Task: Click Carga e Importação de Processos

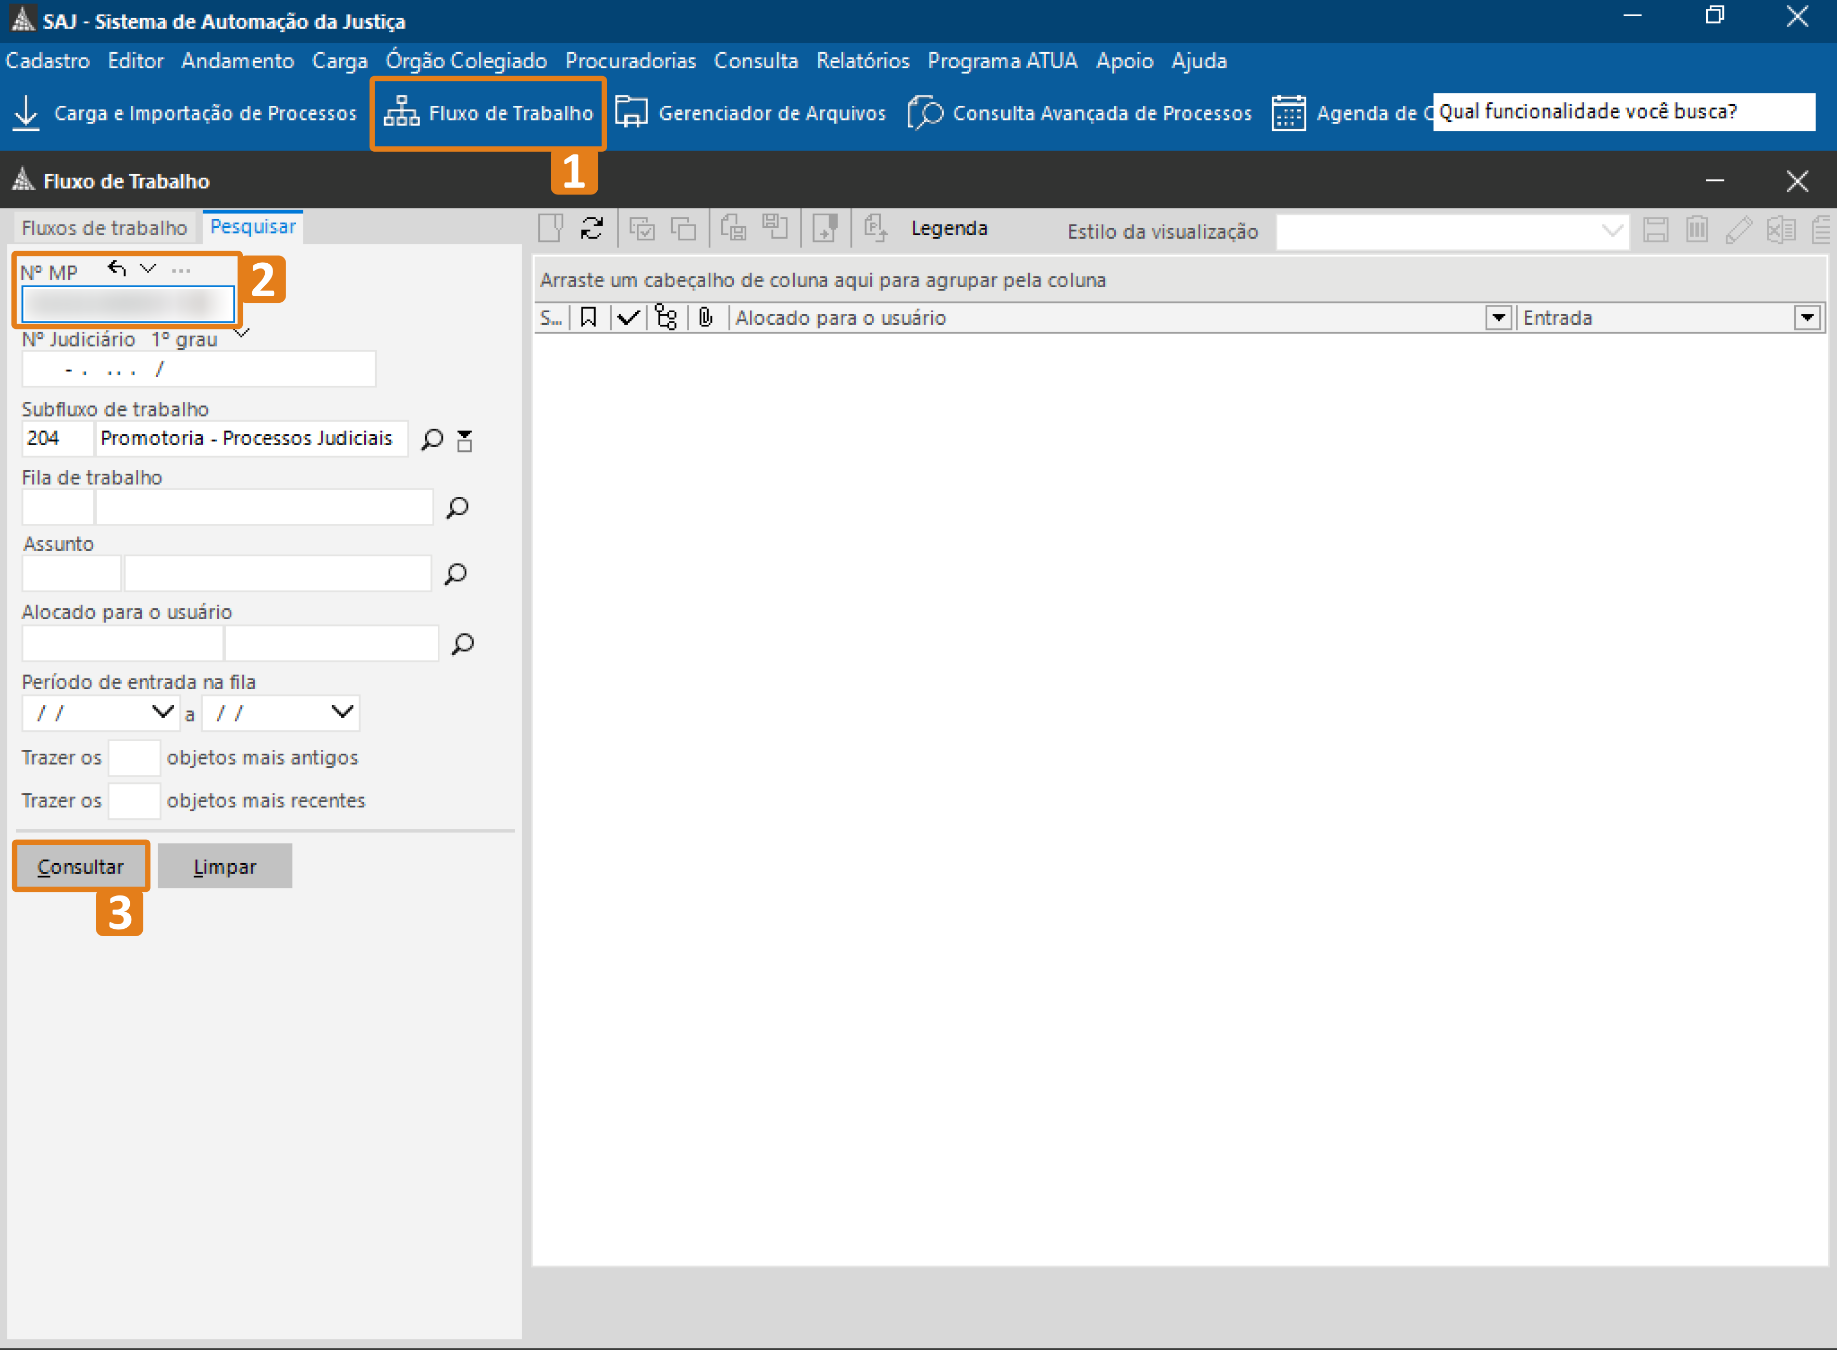Action: tap(186, 113)
